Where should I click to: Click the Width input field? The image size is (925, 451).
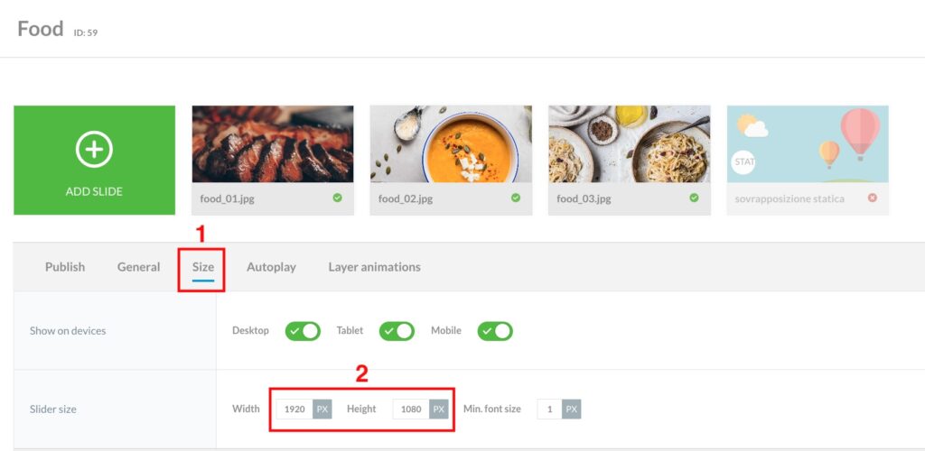point(294,409)
